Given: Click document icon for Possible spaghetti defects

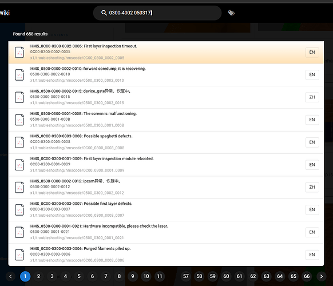Looking at the screenshot, I should [19, 142].
